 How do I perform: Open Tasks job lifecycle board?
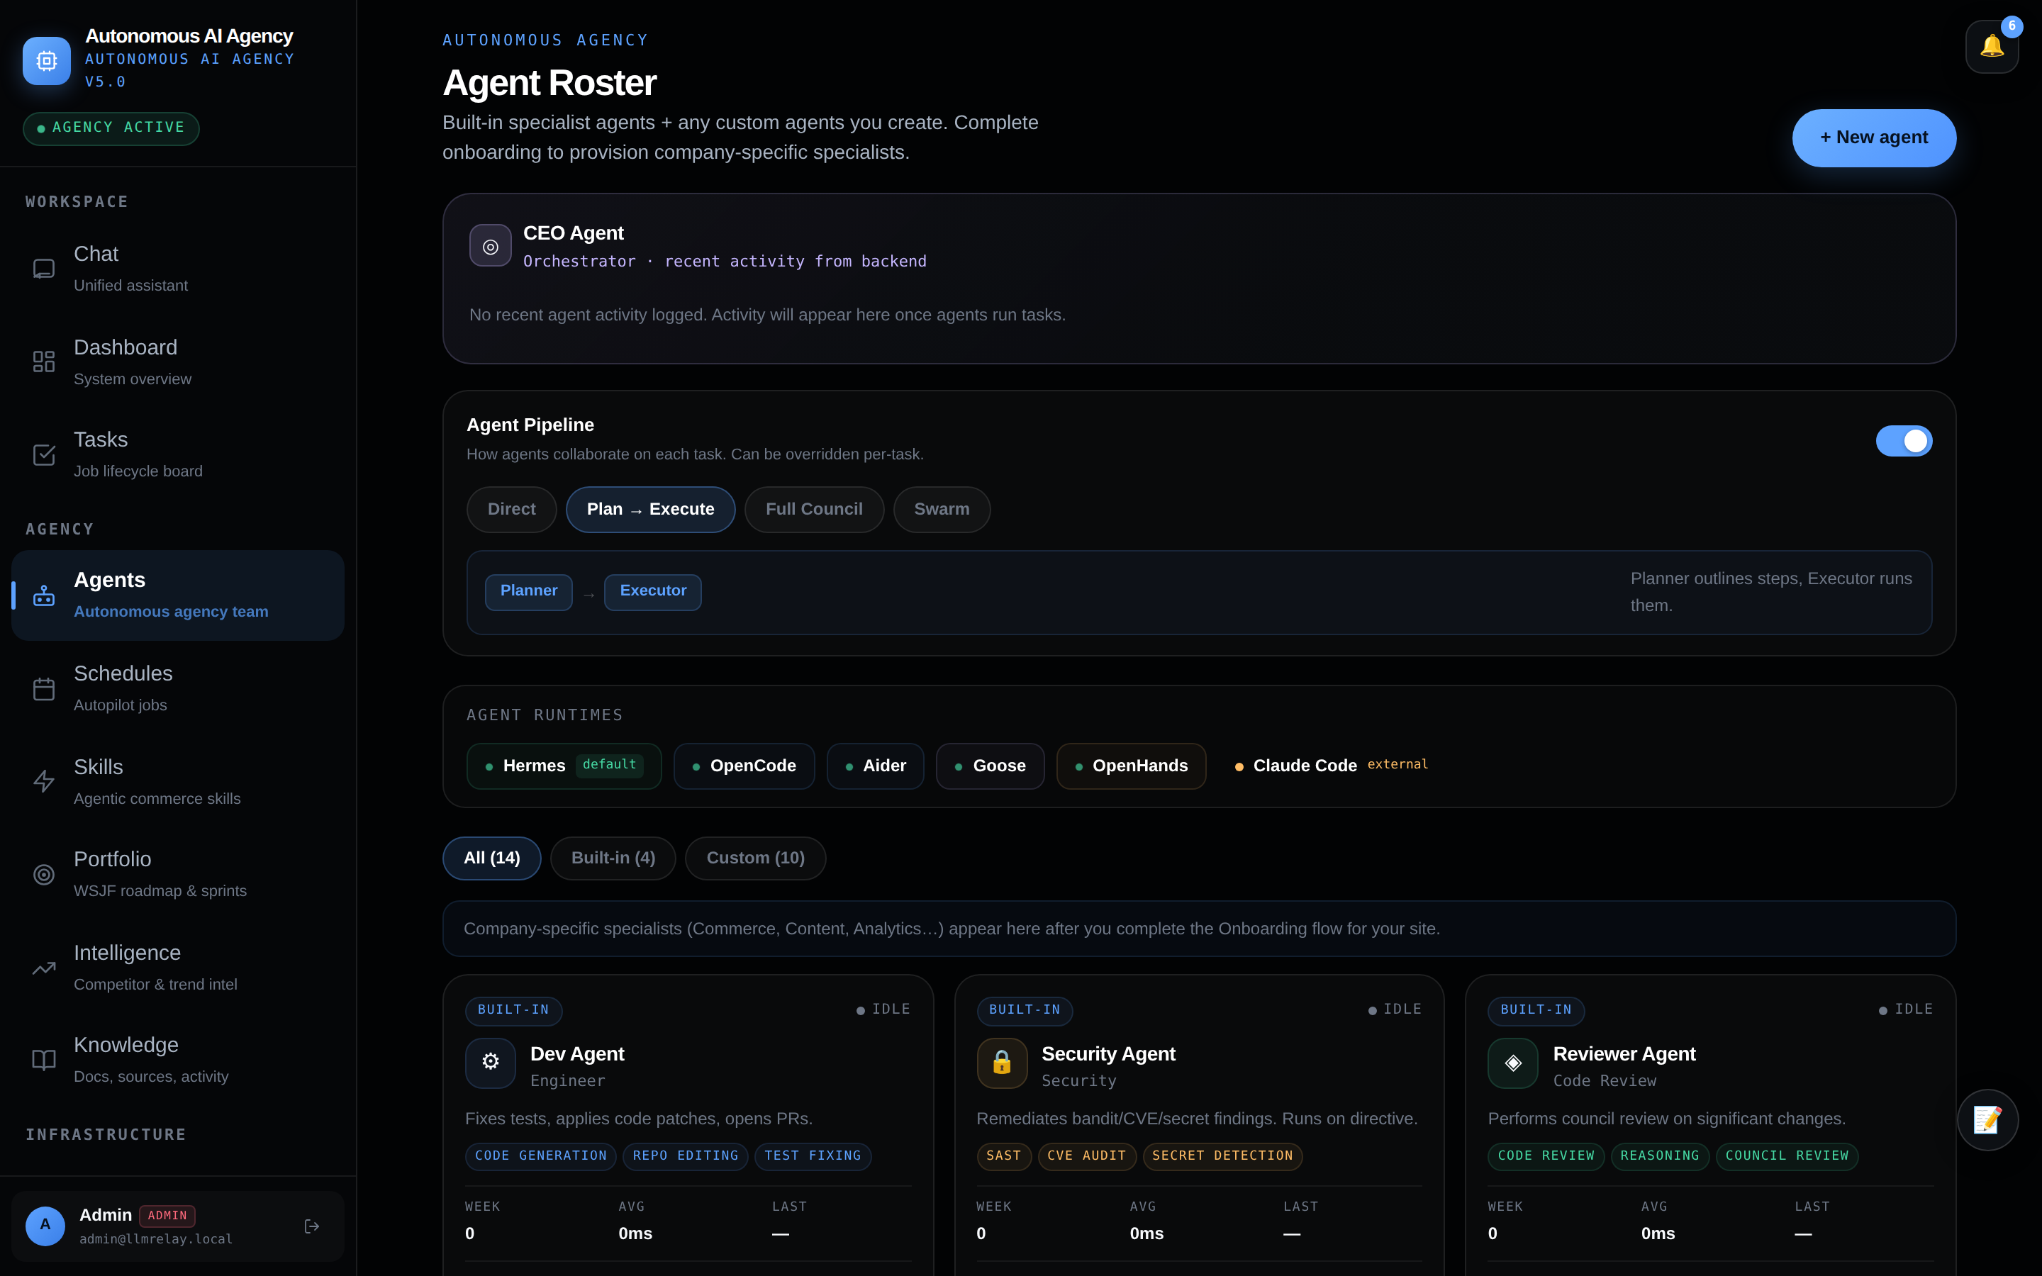[x=178, y=454]
